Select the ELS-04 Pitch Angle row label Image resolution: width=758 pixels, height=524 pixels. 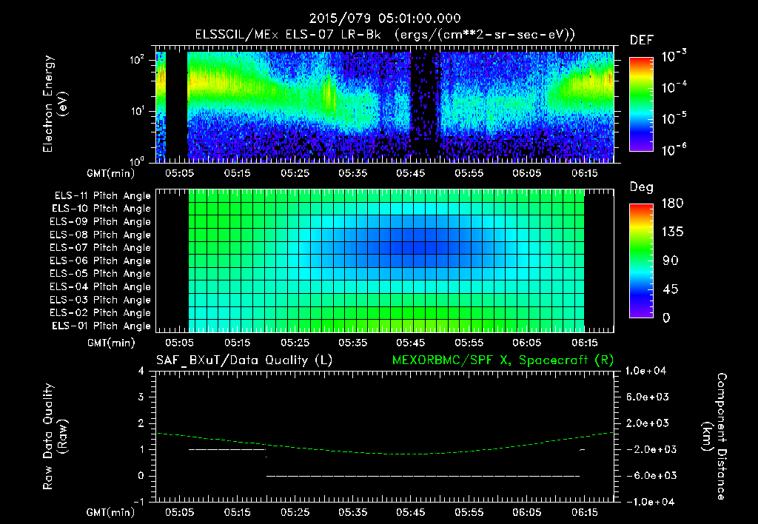pyautogui.click(x=100, y=287)
